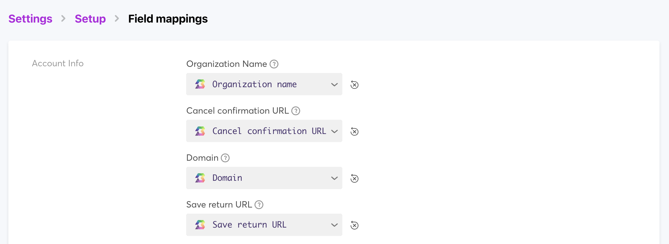Reset the Save return URL mapping
The height and width of the screenshot is (244, 669).
(x=354, y=225)
